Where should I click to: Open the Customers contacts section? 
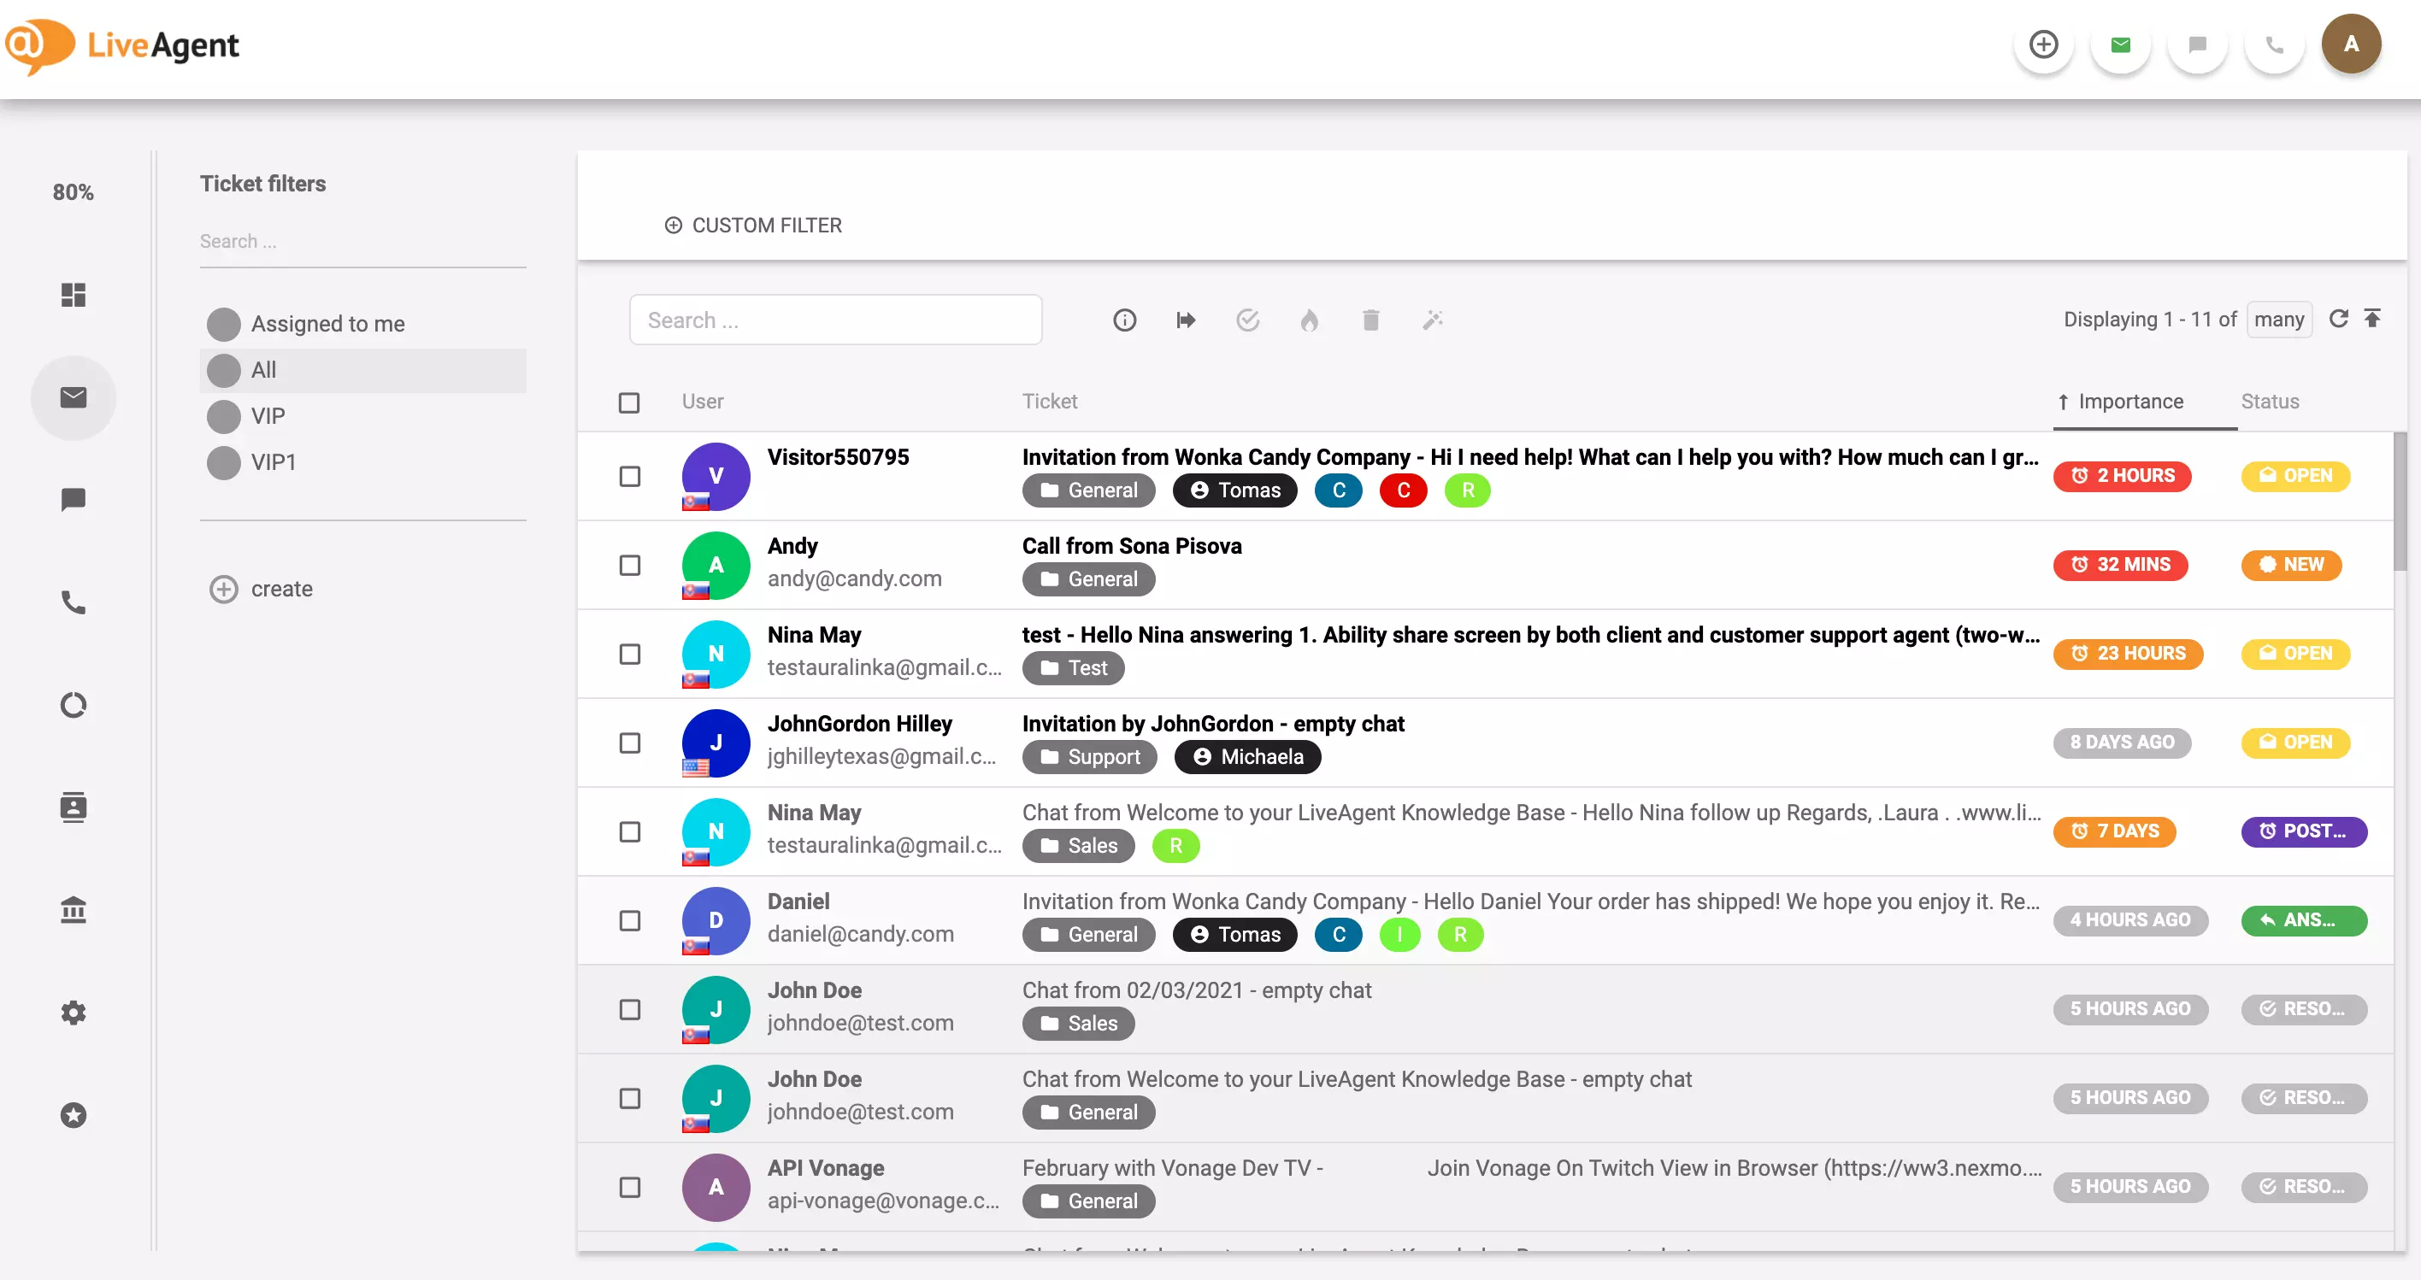click(x=73, y=807)
